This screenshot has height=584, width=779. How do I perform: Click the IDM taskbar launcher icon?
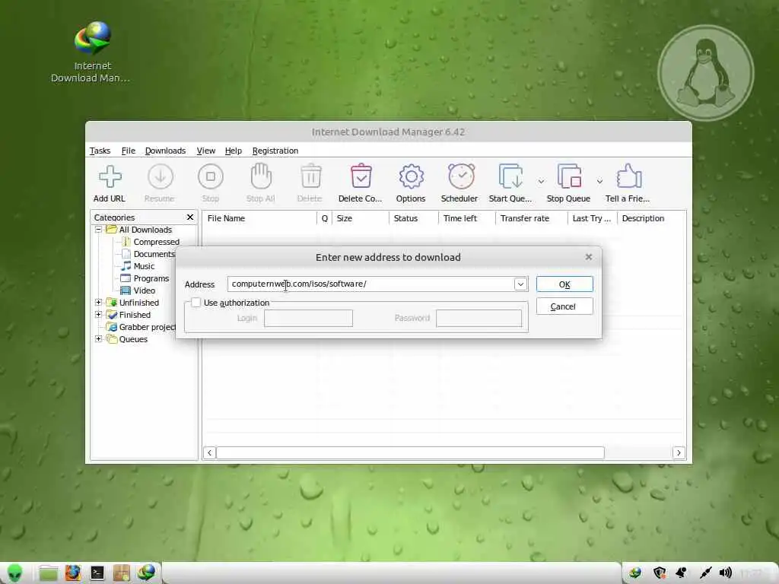[147, 573]
